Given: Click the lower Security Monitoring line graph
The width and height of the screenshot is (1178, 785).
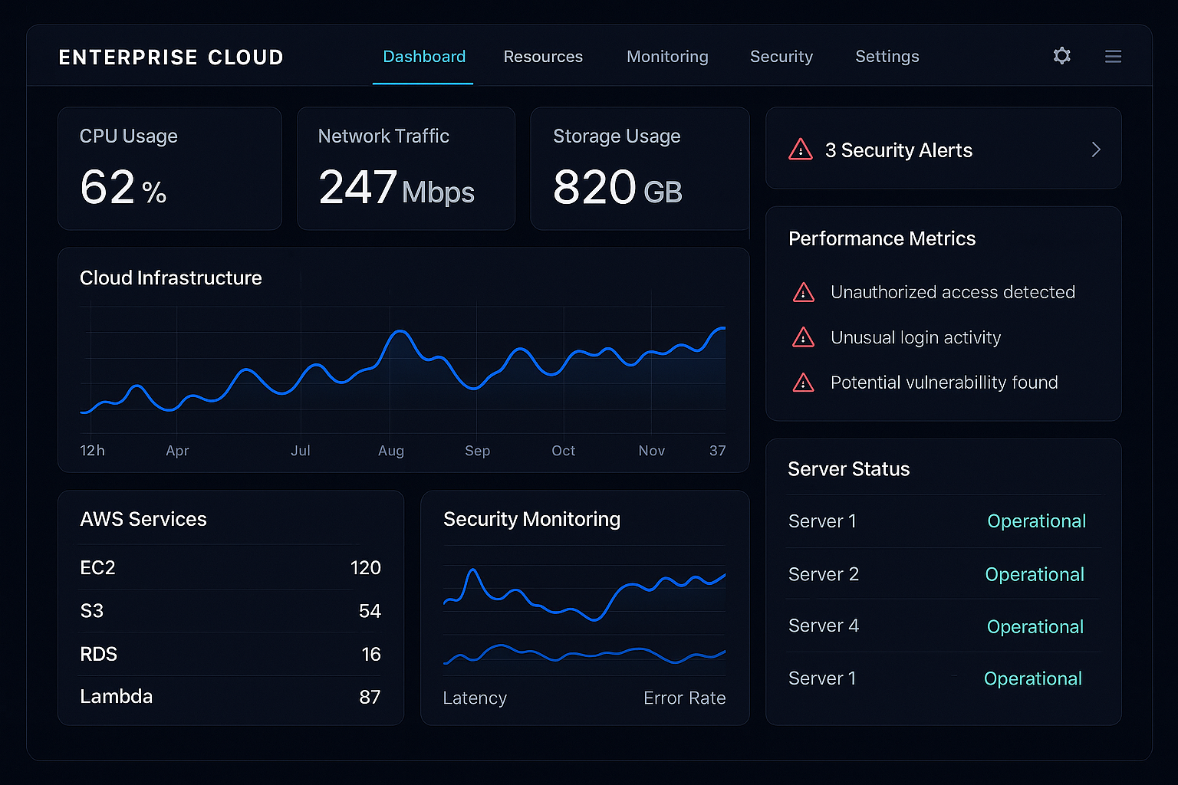Looking at the screenshot, I should (x=584, y=655).
